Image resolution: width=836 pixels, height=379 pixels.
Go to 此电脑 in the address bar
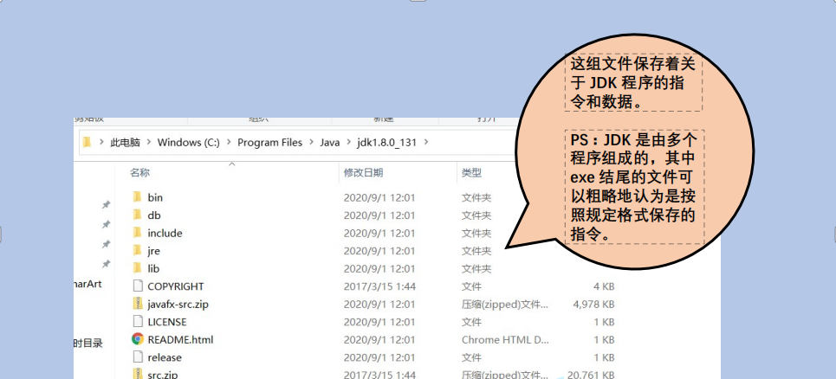(x=125, y=143)
